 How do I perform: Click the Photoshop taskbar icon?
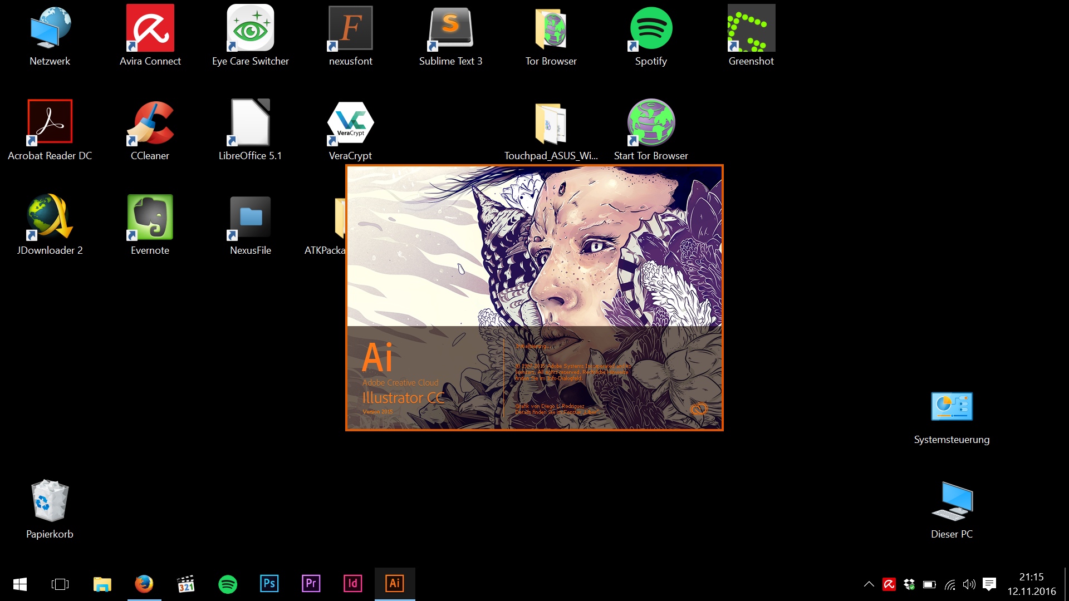pos(269,584)
